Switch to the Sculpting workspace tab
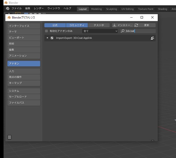 (x=112, y=9)
